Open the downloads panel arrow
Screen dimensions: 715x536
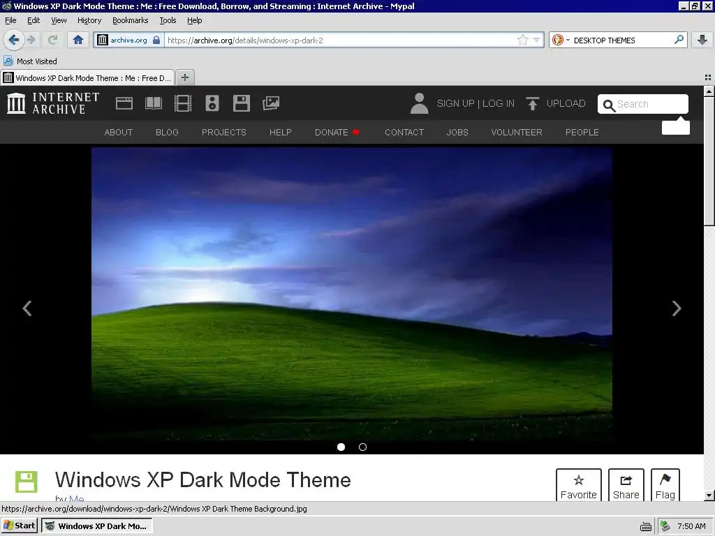click(702, 40)
